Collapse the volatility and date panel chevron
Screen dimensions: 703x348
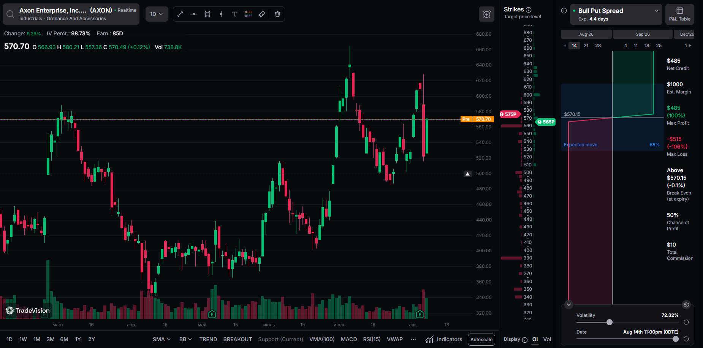[569, 304]
